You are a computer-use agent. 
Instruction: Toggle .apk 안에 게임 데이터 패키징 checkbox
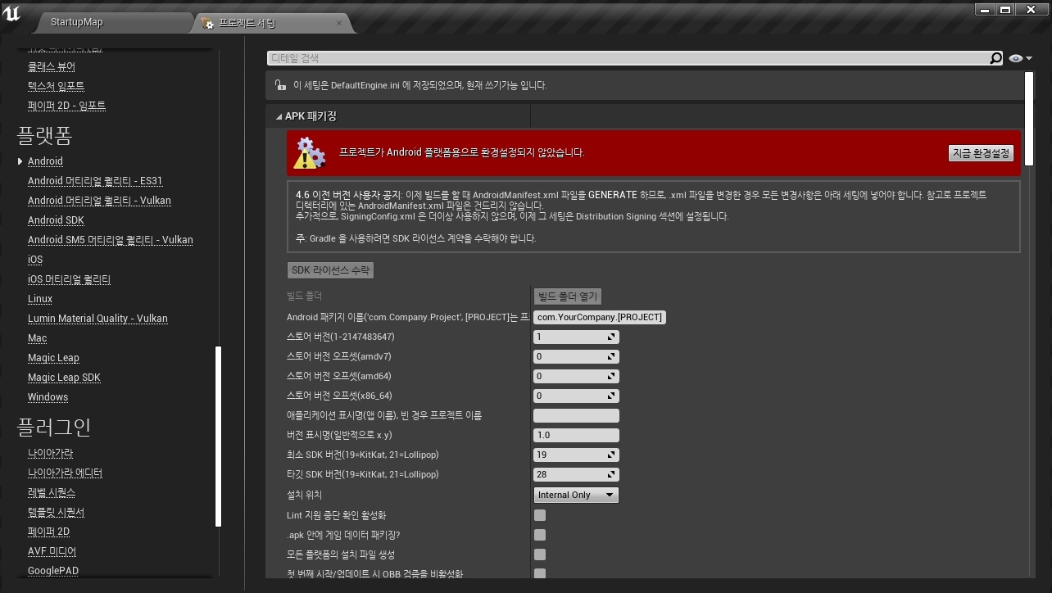click(540, 535)
